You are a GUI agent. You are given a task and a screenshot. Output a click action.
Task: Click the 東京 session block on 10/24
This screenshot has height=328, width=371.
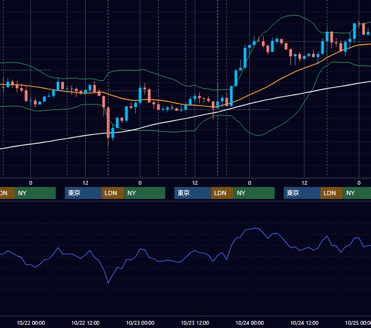[302, 193]
